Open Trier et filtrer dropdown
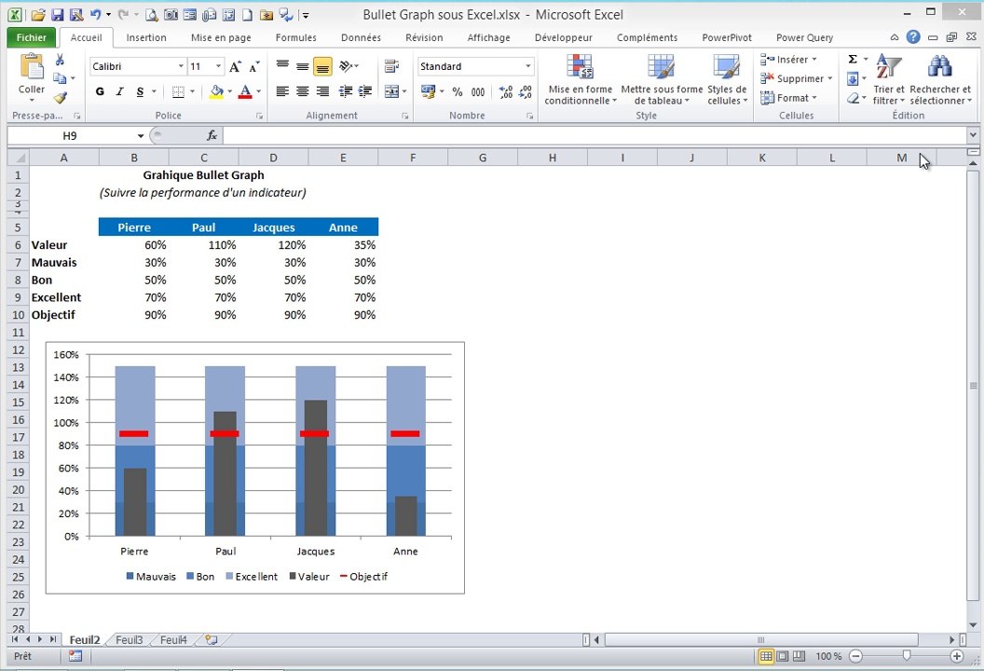 (889, 79)
